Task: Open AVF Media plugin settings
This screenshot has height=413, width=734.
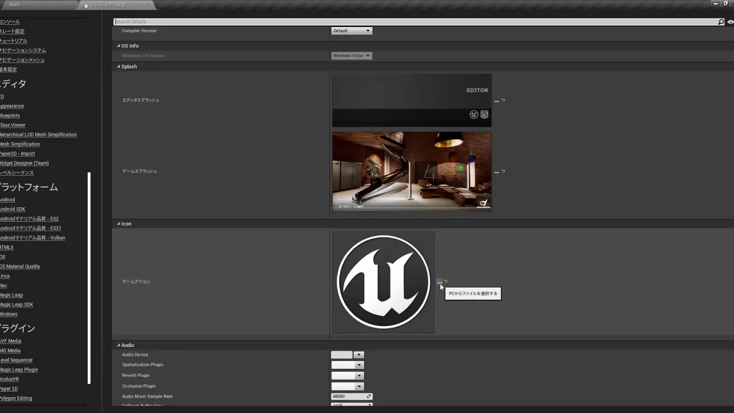Action: [10, 341]
